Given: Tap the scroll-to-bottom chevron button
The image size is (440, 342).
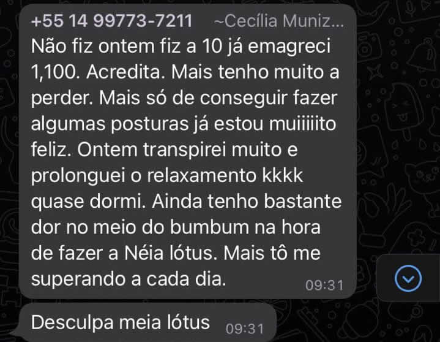Looking at the screenshot, I should tap(408, 278).
